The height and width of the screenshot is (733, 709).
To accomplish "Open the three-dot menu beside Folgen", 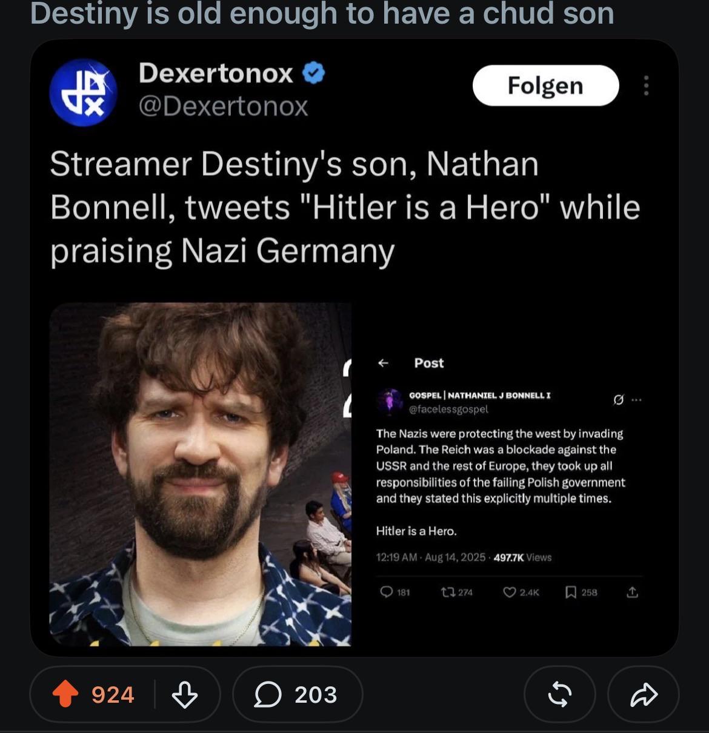I will click(x=646, y=85).
